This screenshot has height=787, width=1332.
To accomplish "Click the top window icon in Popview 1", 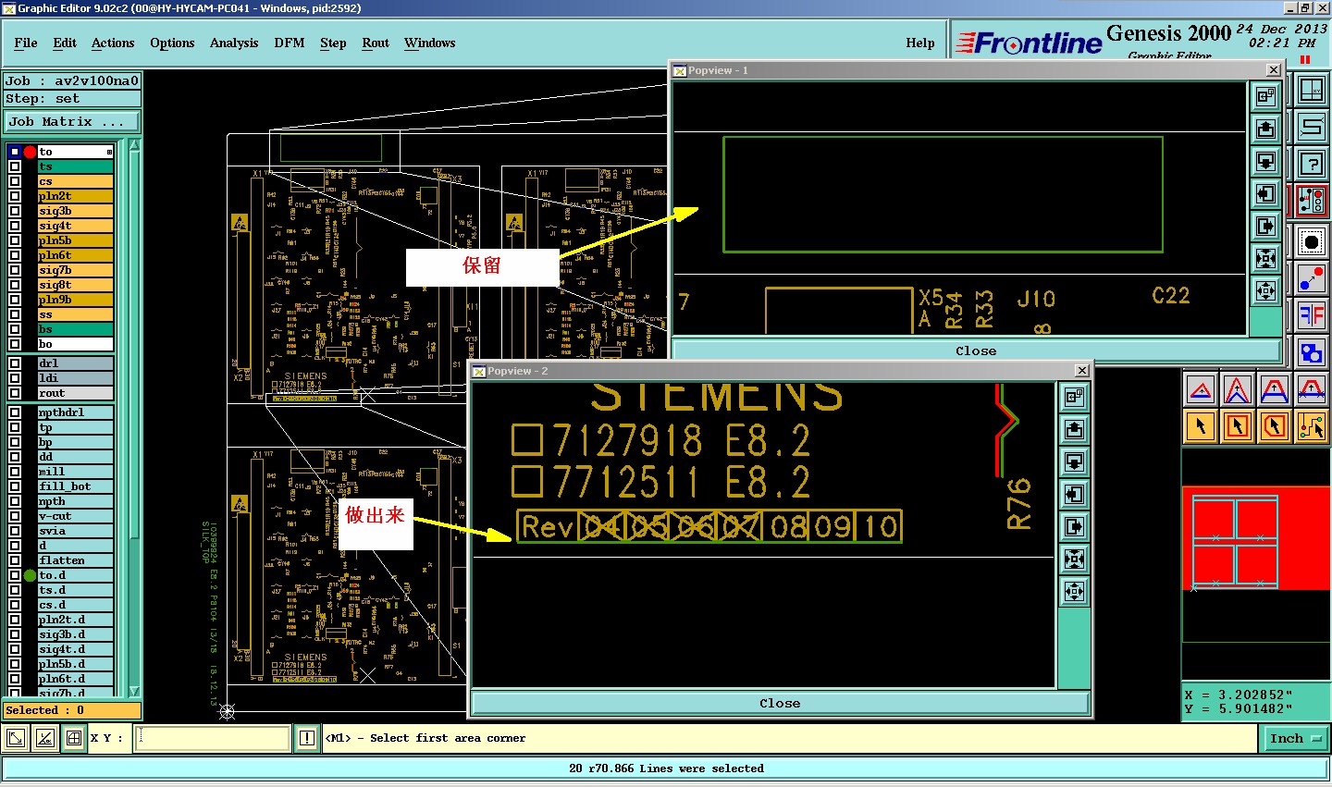I will [x=1265, y=96].
